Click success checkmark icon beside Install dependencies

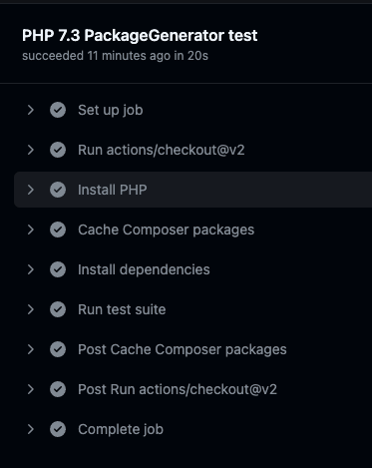(58, 269)
